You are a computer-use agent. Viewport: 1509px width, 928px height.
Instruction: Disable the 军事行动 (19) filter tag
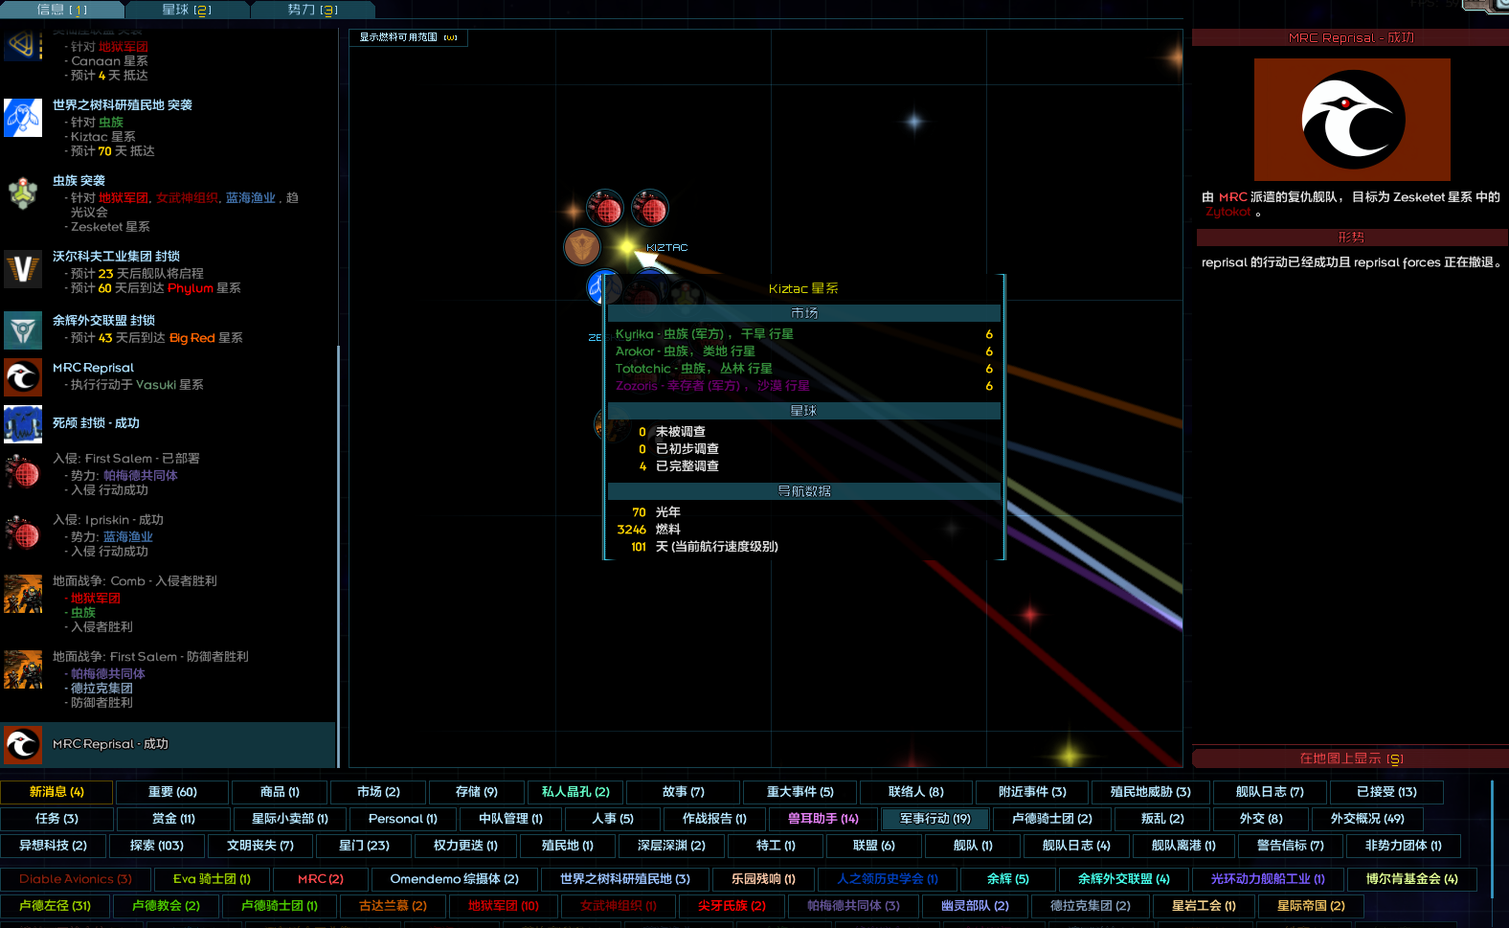tap(935, 819)
